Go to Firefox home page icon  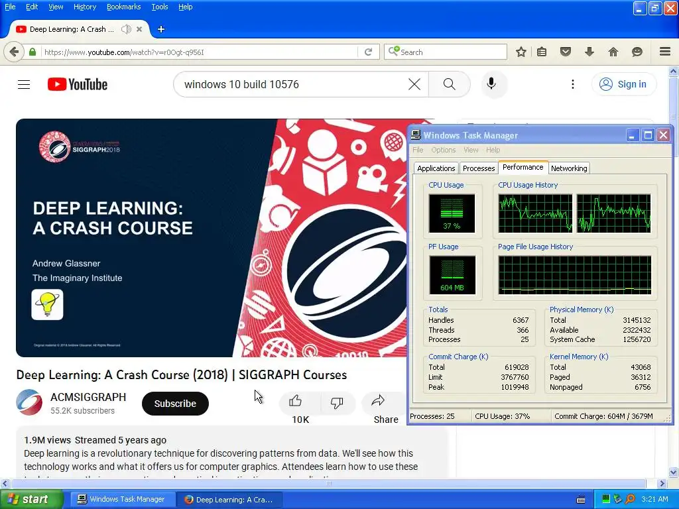[613, 52]
